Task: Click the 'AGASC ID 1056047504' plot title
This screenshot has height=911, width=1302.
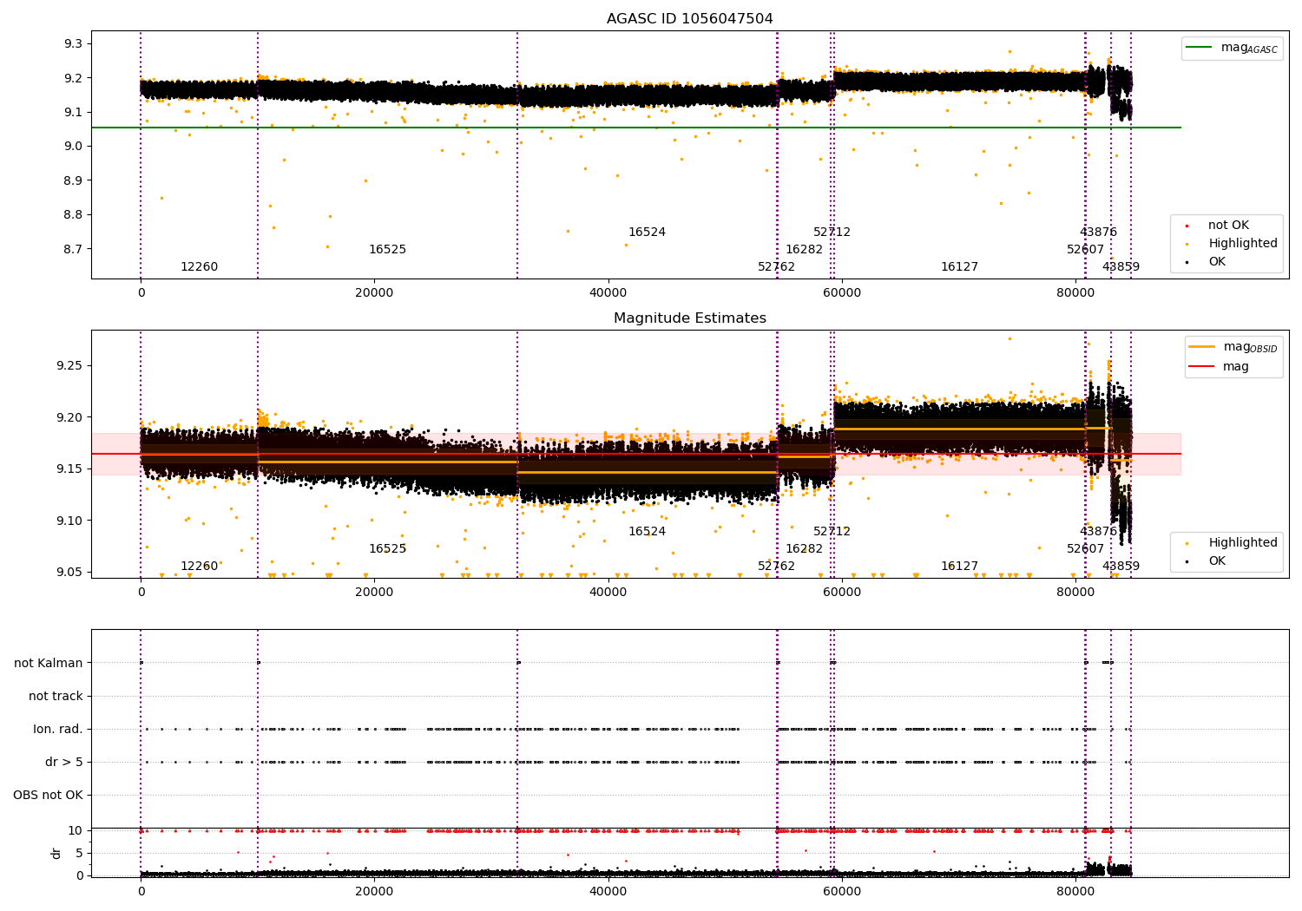Action: (x=689, y=19)
